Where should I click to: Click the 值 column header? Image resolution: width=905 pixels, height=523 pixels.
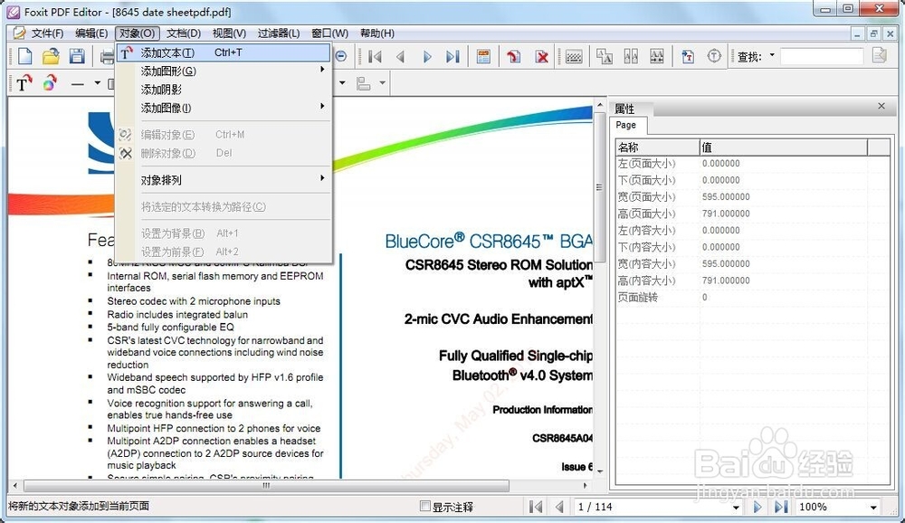(x=783, y=147)
